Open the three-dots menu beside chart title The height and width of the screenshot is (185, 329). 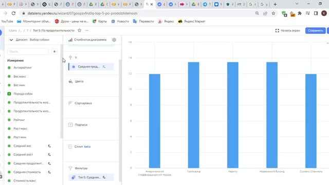87,30
